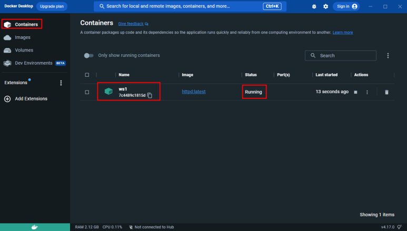Image resolution: width=407 pixels, height=231 pixels.
Task: Click the ws1 container icon
Action: pyautogui.click(x=109, y=92)
